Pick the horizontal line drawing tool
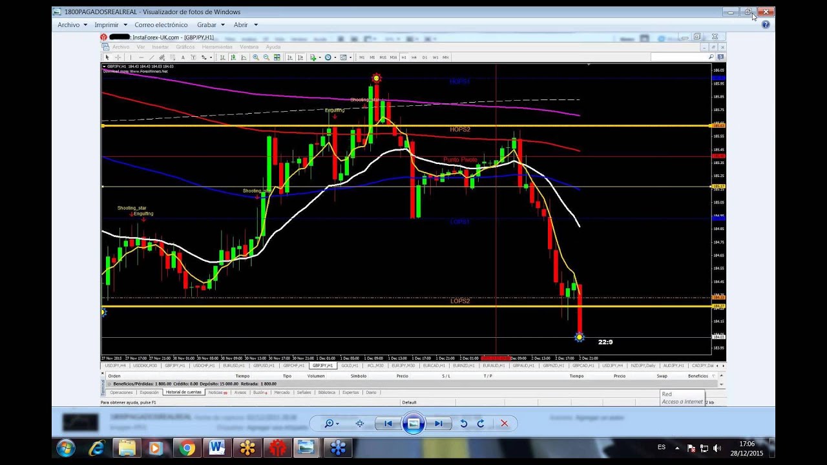The width and height of the screenshot is (827, 465). [x=141, y=57]
